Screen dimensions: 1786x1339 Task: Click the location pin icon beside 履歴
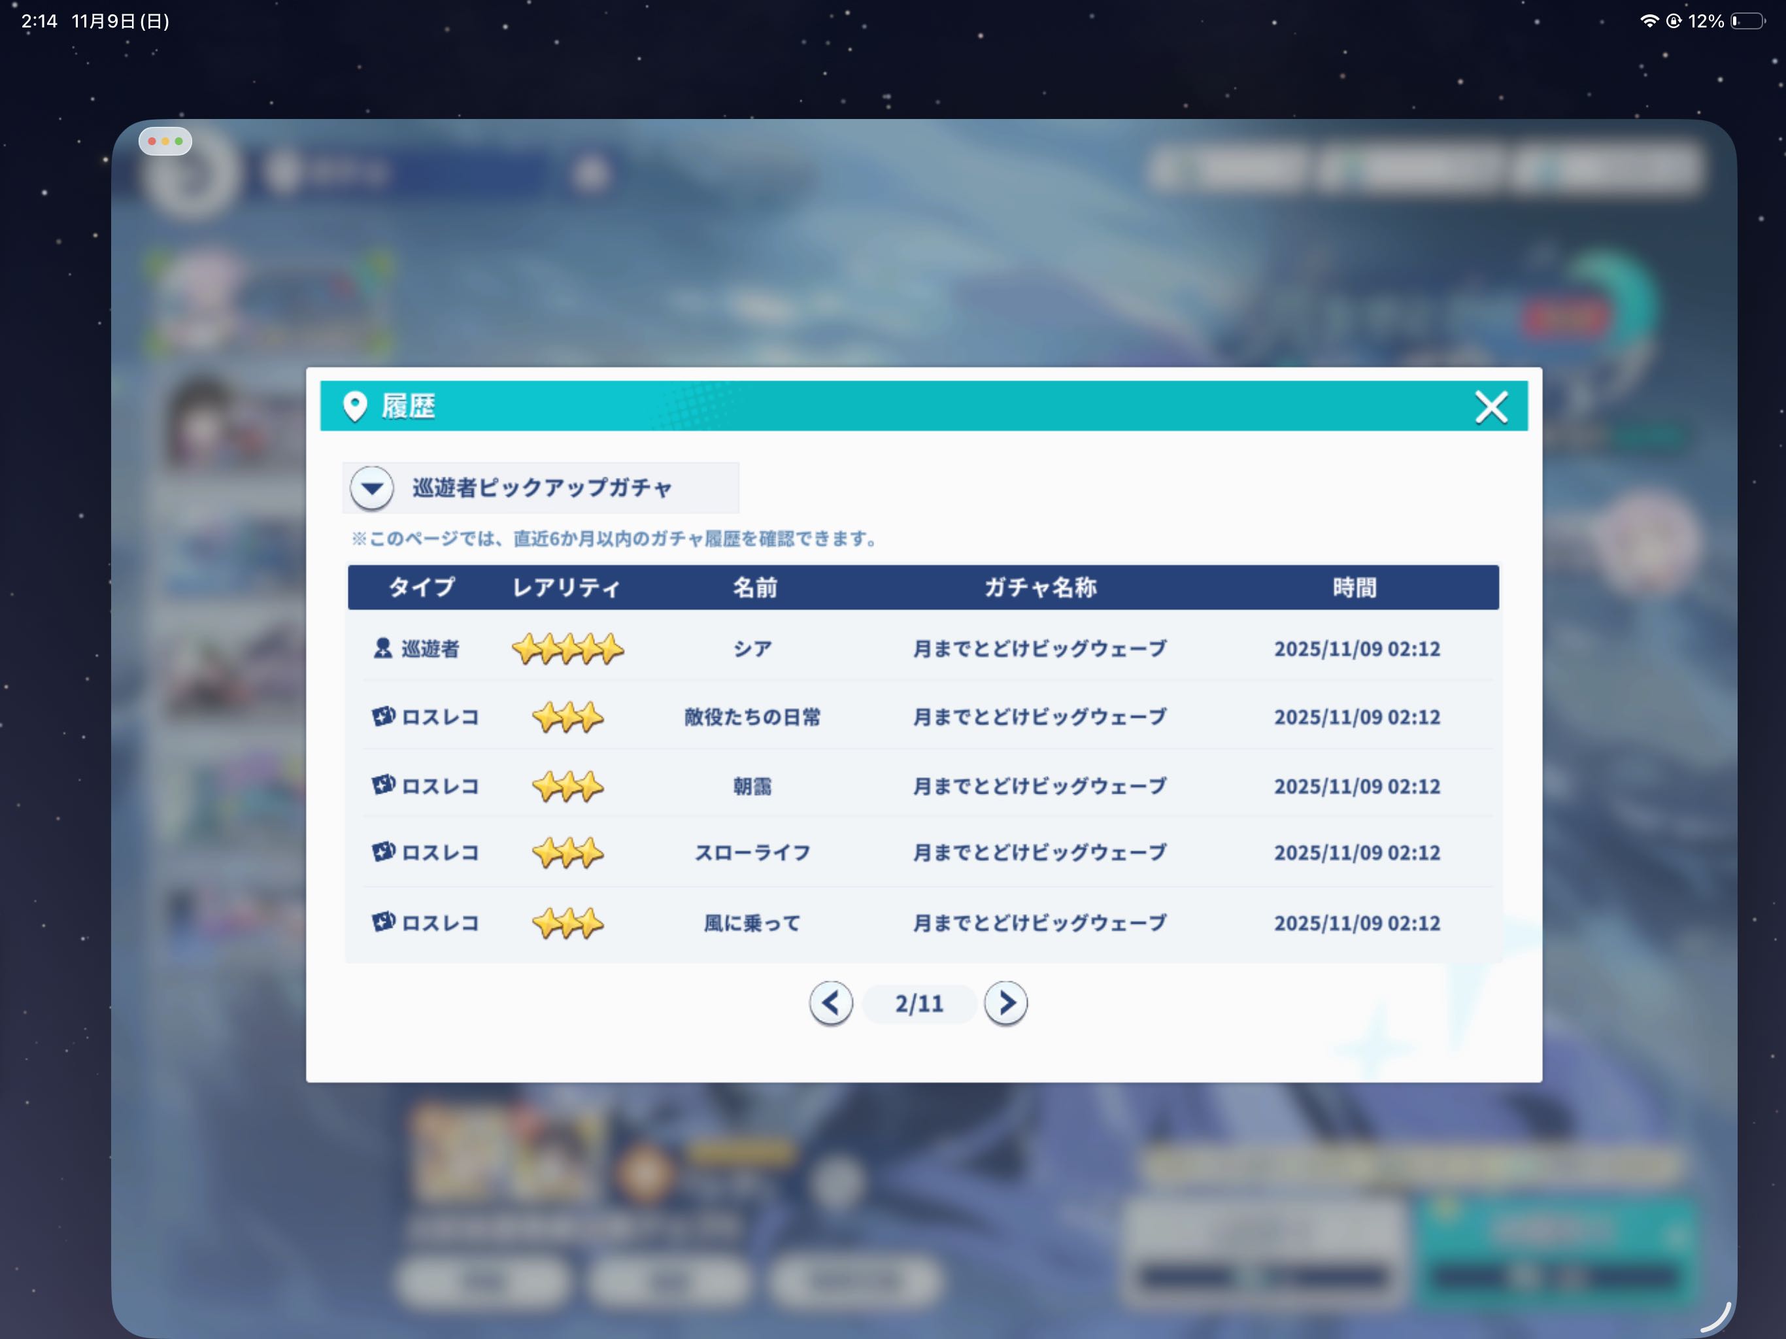[355, 406]
